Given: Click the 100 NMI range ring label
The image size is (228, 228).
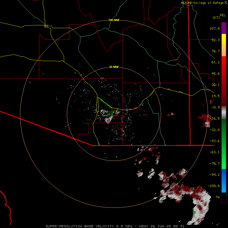Looking at the screenshot, I should [114, 20].
